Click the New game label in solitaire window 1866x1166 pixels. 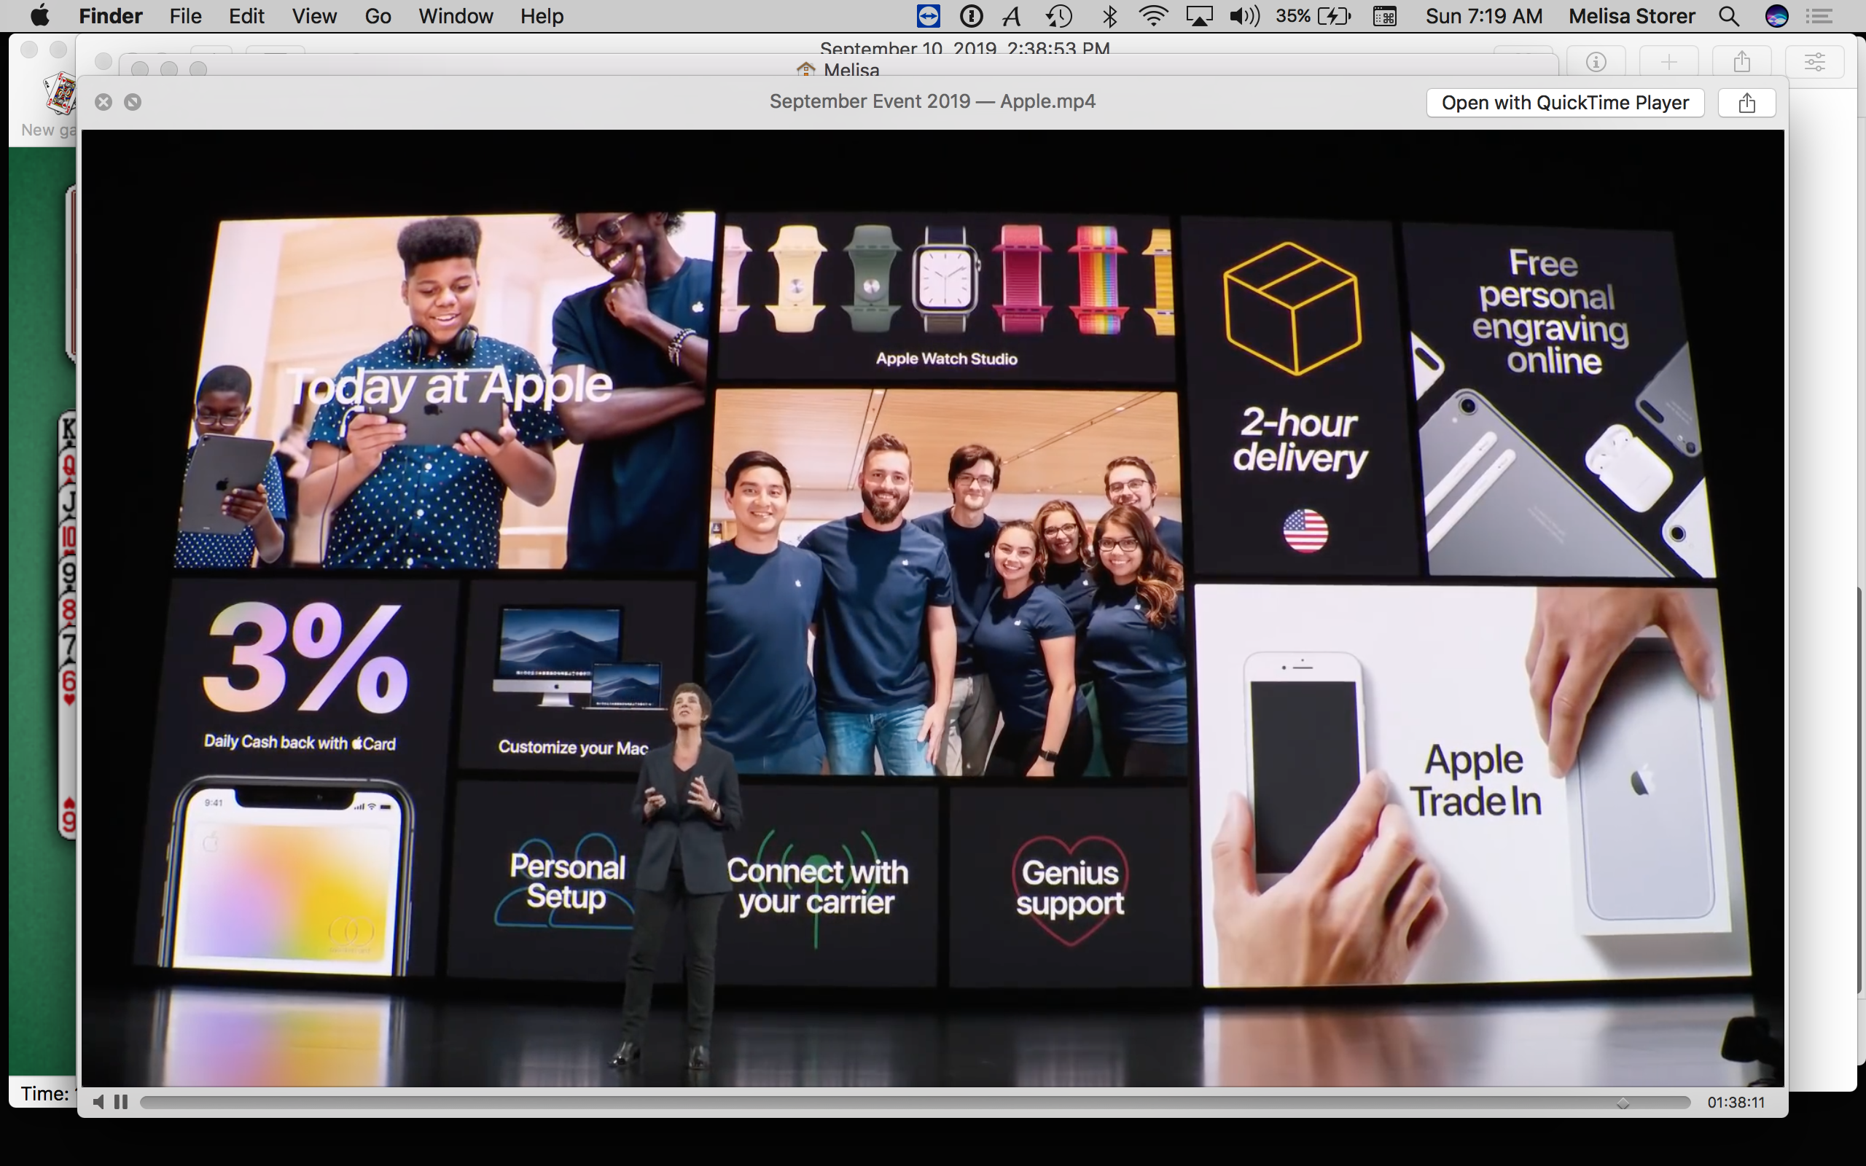pos(48,130)
